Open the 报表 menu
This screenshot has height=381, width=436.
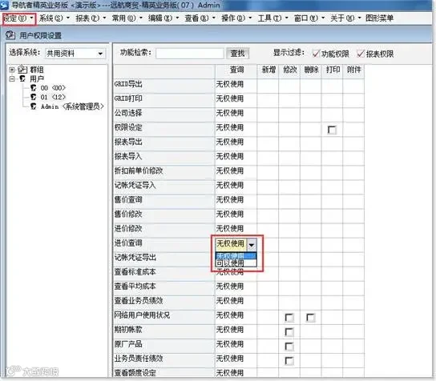point(91,18)
